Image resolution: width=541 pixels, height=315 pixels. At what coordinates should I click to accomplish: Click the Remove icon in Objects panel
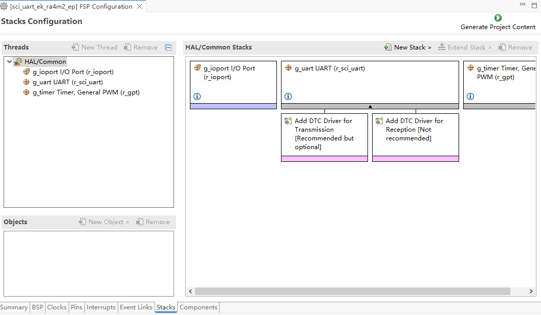(139, 222)
